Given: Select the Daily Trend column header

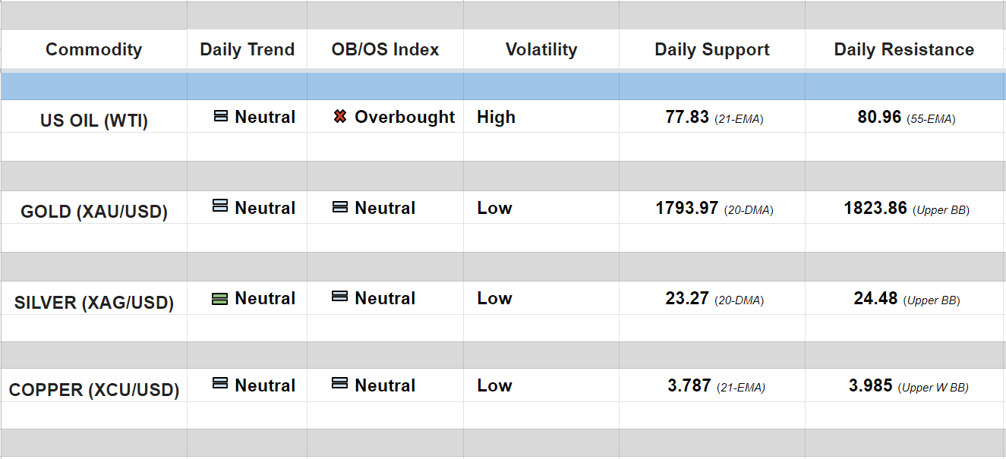Looking at the screenshot, I should (247, 50).
